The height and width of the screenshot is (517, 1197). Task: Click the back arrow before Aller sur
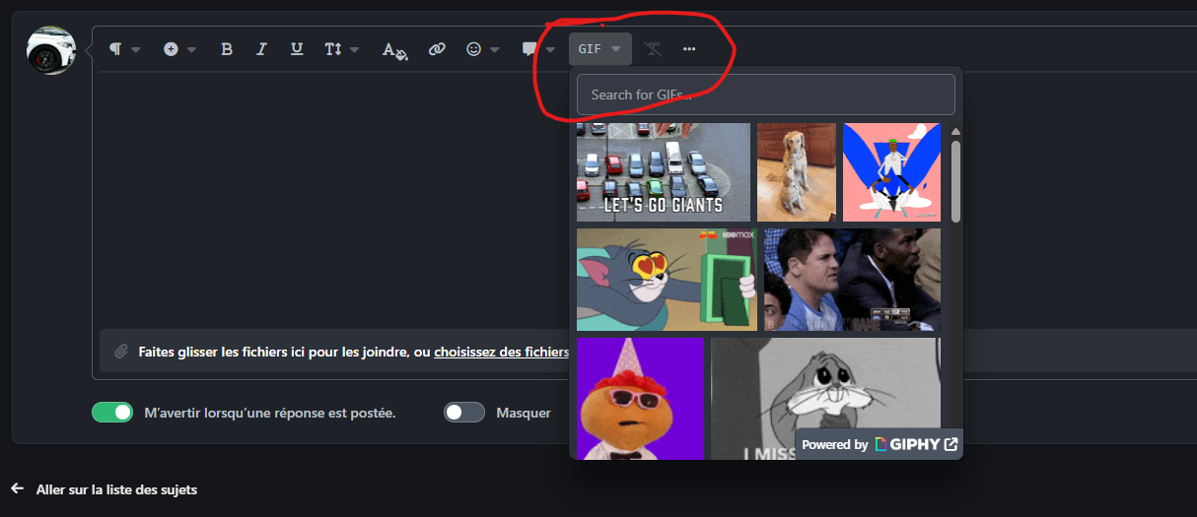17,488
